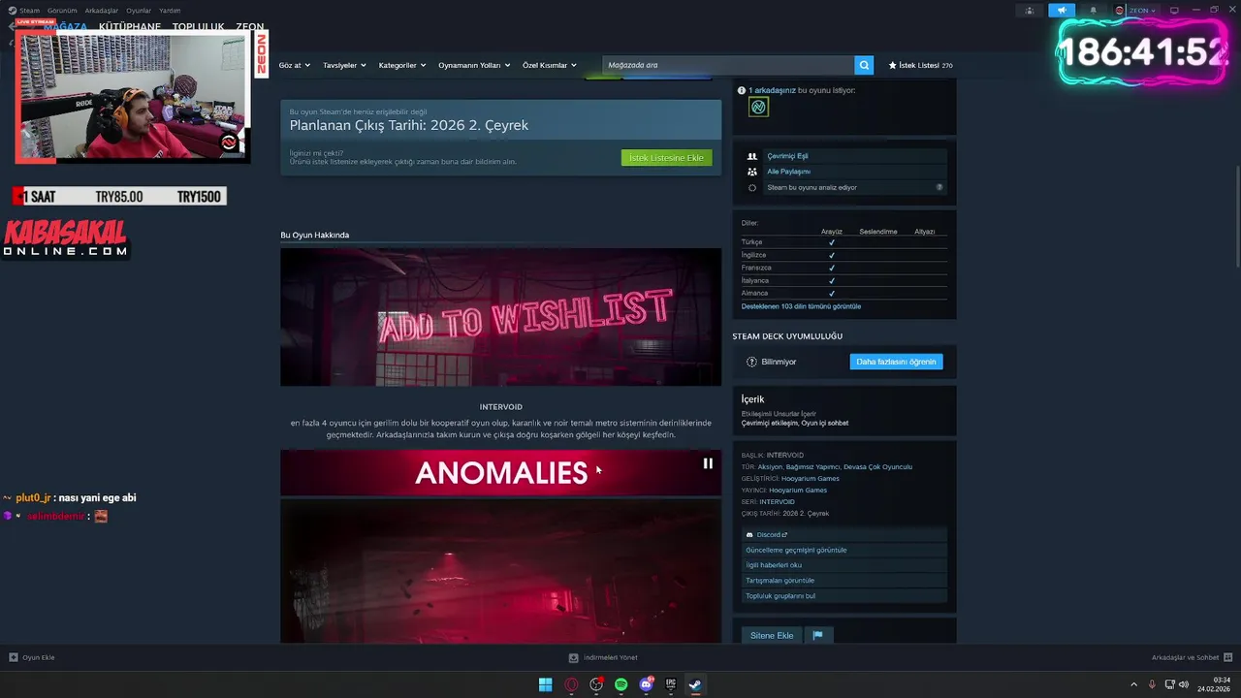Image resolution: width=1241 pixels, height=698 pixels.
Task: Open Spotify from the taskbar
Action: click(621, 684)
